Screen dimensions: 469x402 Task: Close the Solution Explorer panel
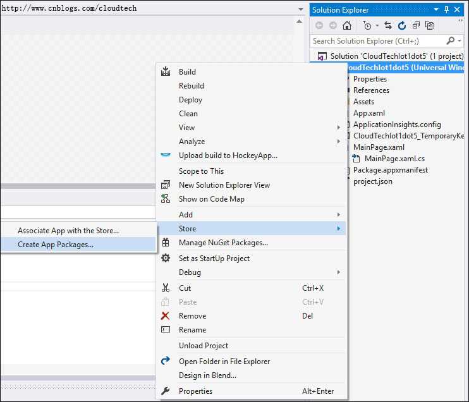457,10
